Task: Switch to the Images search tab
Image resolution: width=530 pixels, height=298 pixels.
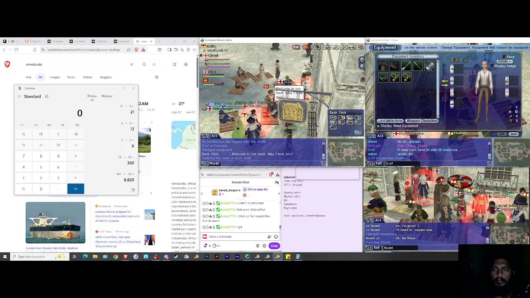Action: (55, 77)
